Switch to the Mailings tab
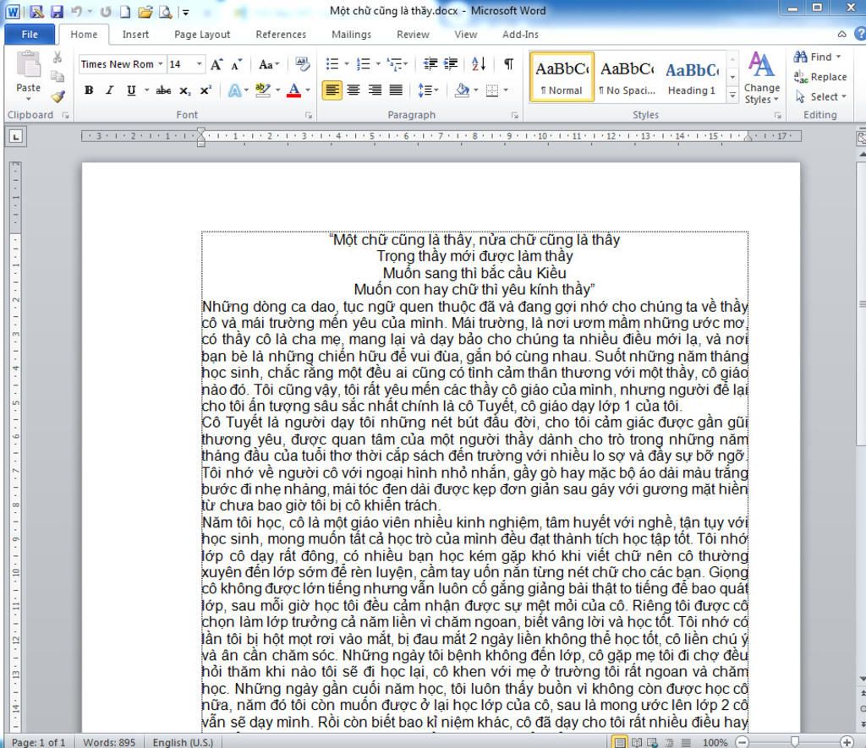Screen dimensions: 866x748 coord(351,34)
